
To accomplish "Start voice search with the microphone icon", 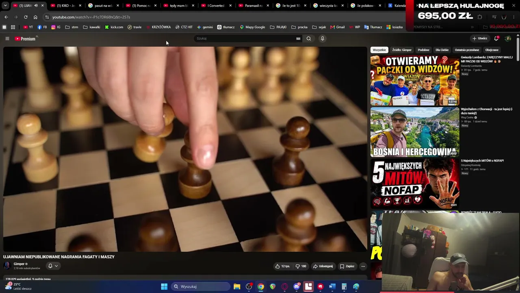I will click(323, 39).
